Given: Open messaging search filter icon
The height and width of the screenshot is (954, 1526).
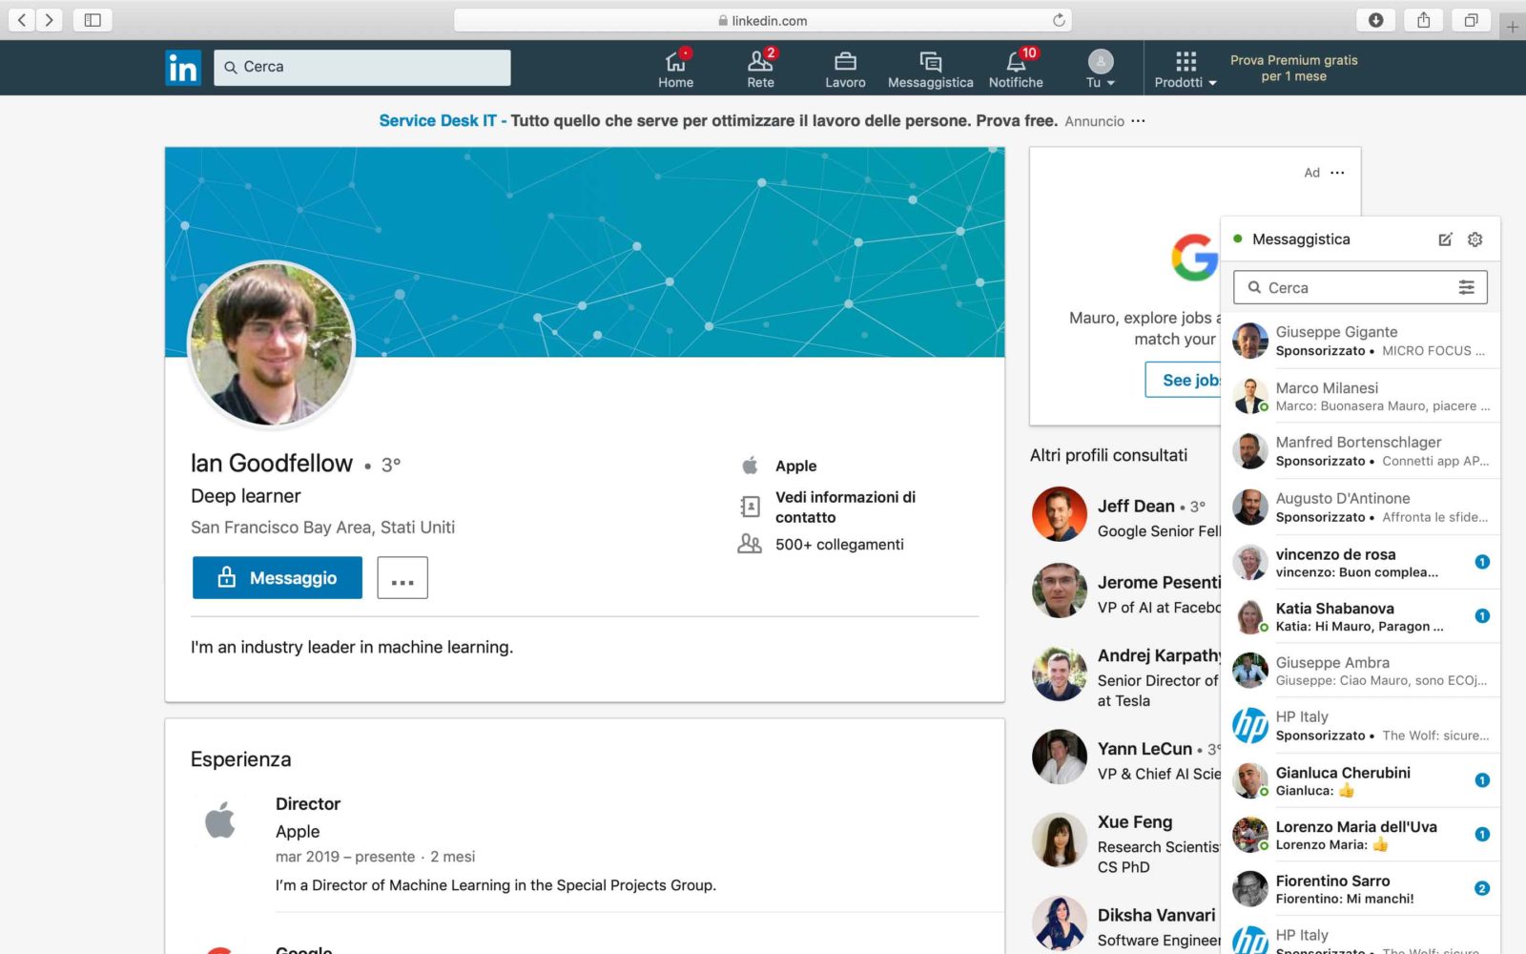Looking at the screenshot, I should pos(1466,288).
